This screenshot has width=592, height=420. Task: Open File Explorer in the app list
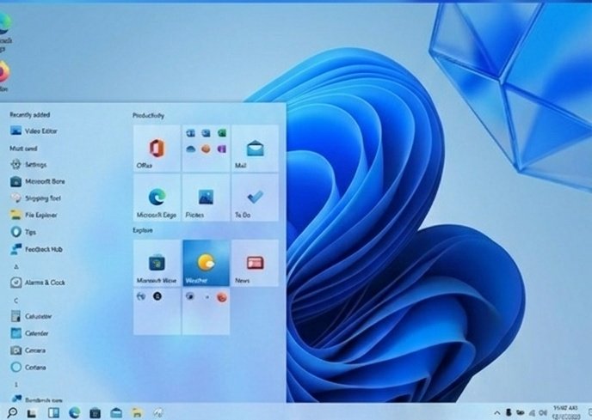tap(34, 216)
